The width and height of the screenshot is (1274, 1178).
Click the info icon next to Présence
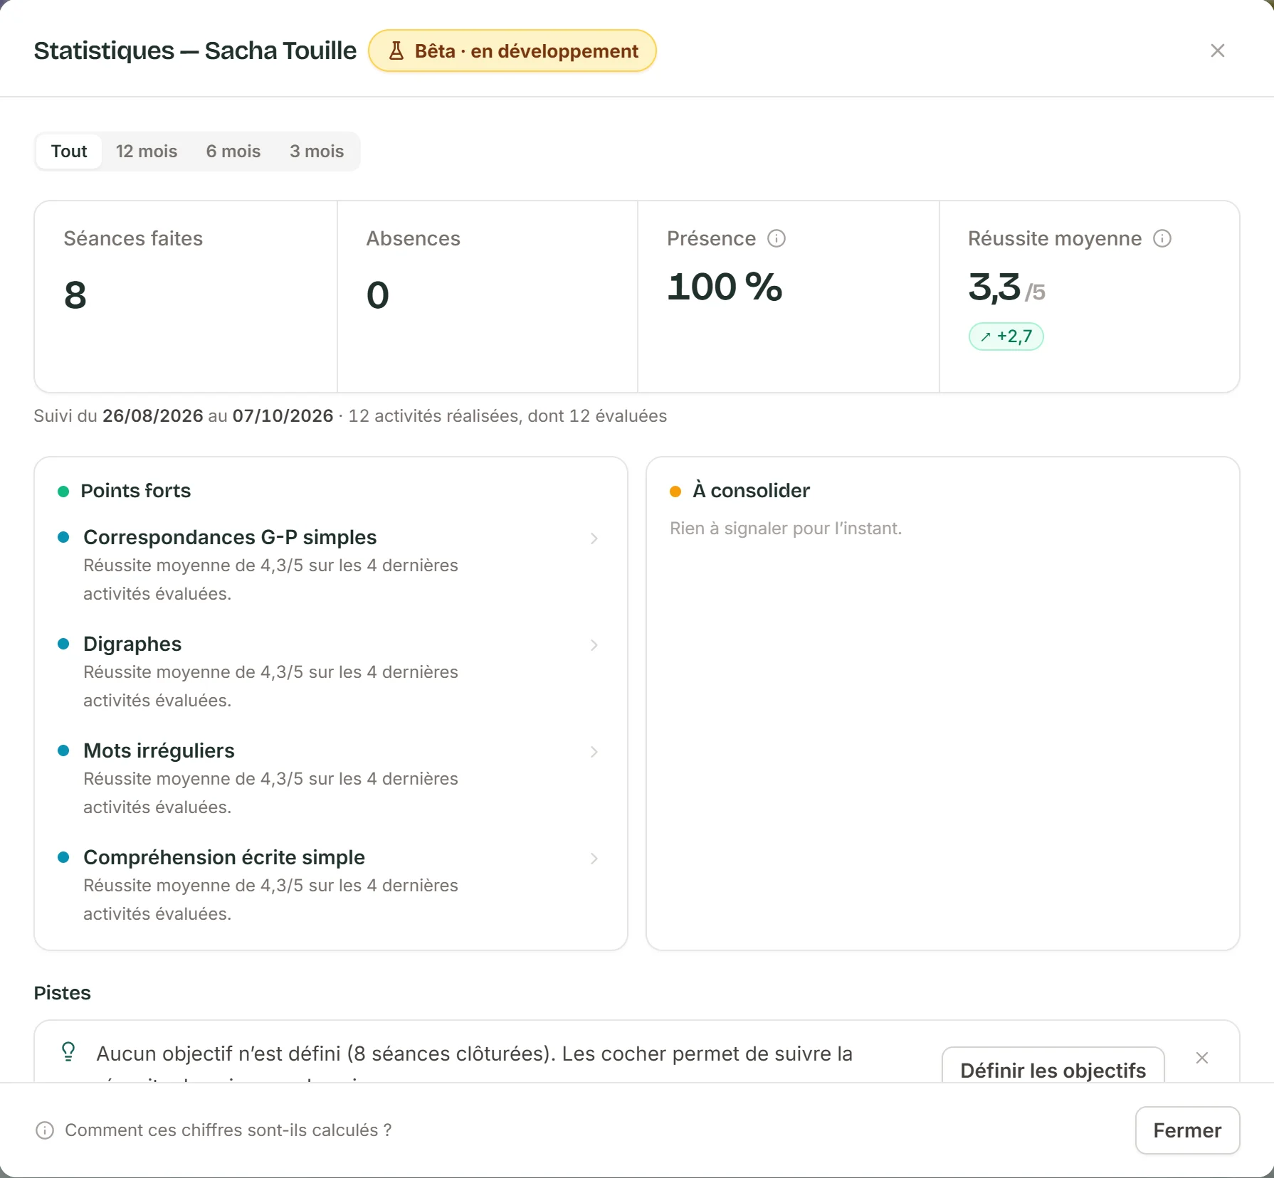[x=776, y=238]
